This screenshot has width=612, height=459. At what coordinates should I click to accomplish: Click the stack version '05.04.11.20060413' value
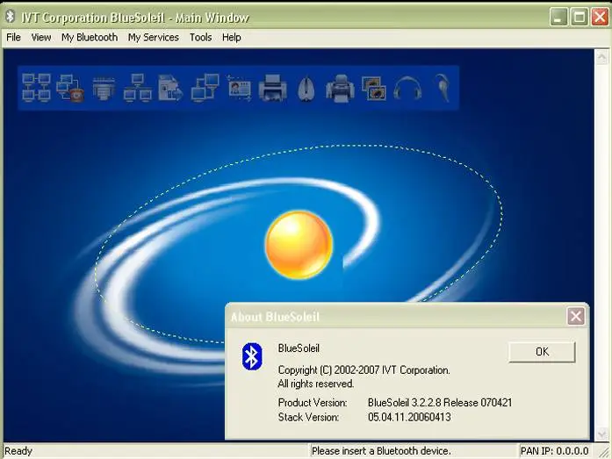pyautogui.click(x=409, y=417)
